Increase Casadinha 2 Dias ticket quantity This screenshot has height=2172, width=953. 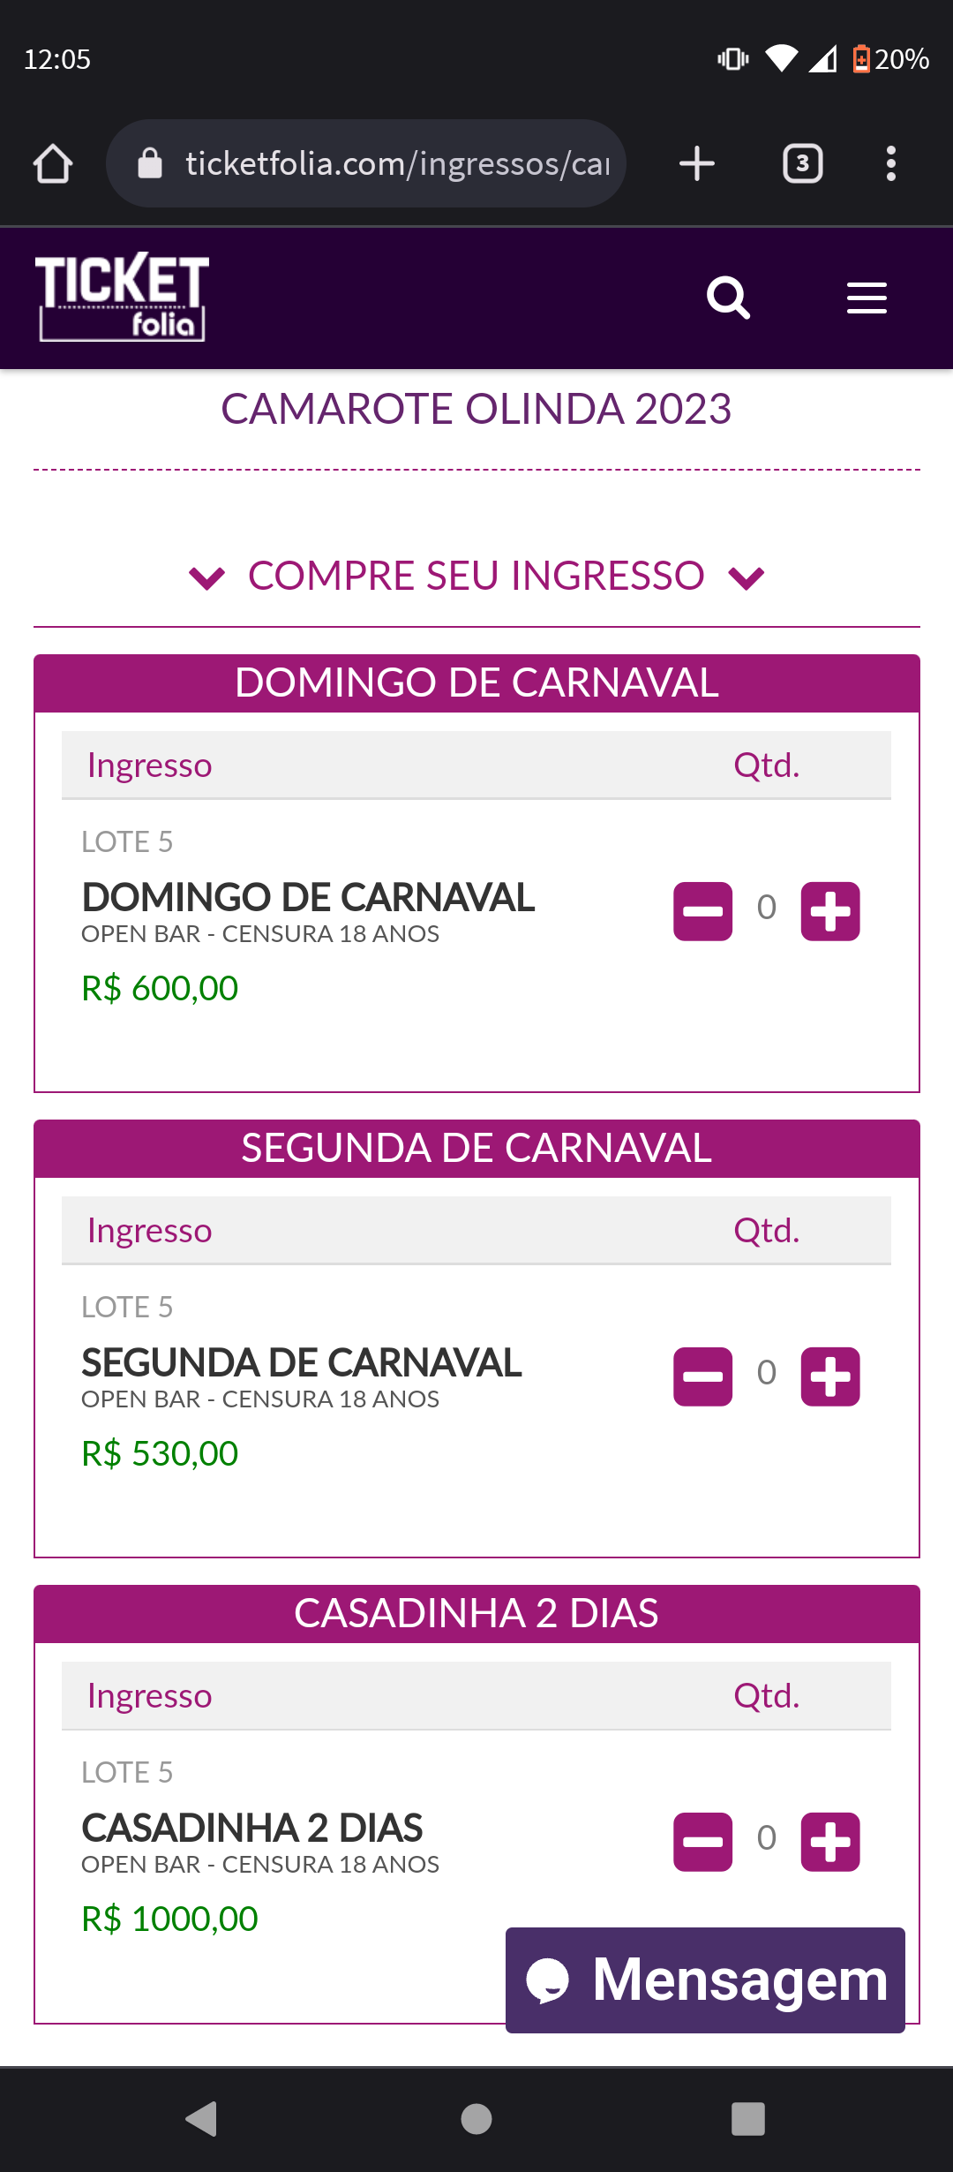pyautogui.click(x=830, y=1842)
